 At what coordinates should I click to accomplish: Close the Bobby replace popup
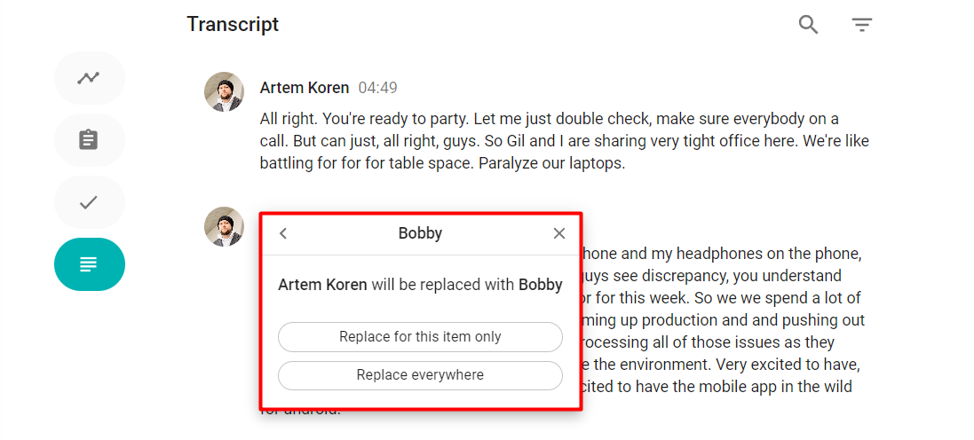pos(559,233)
